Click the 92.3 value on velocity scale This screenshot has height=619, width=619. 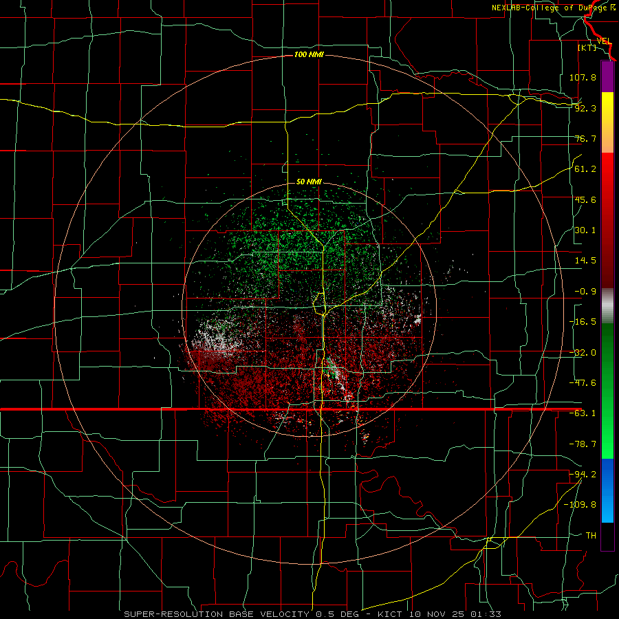coord(585,108)
